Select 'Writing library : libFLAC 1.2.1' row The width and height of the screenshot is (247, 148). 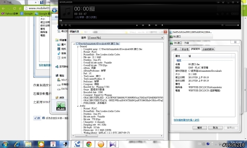[x=107, y=133]
